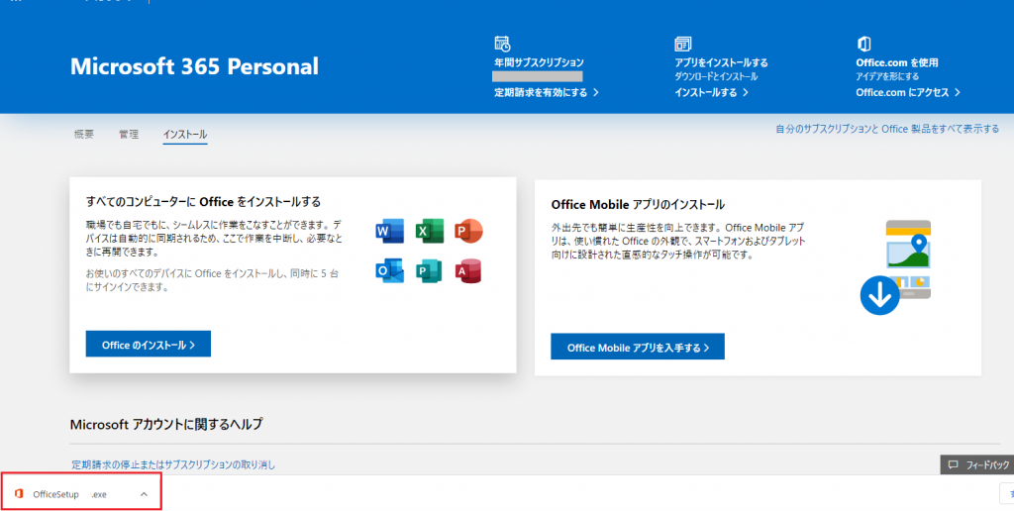Image resolution: width=1014 pixels, height=511 pixels.
Task: Click the Office のインストール button
Action: [x=149, y=344]
